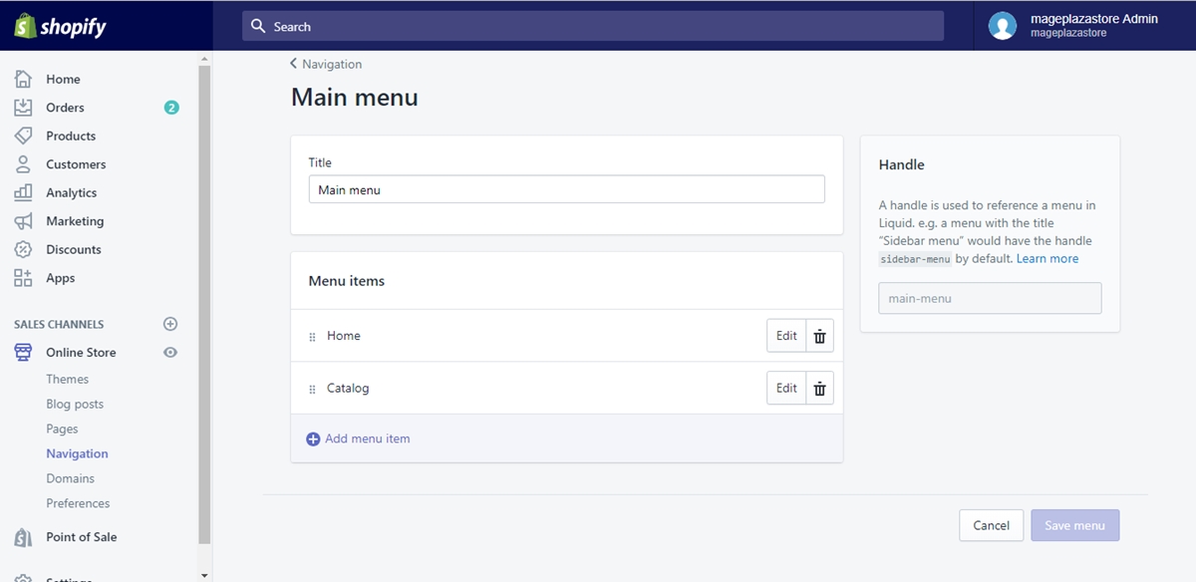Click the Orders inbox icon

tap(23, 108)
